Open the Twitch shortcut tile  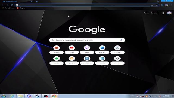[x=87, y=50]
